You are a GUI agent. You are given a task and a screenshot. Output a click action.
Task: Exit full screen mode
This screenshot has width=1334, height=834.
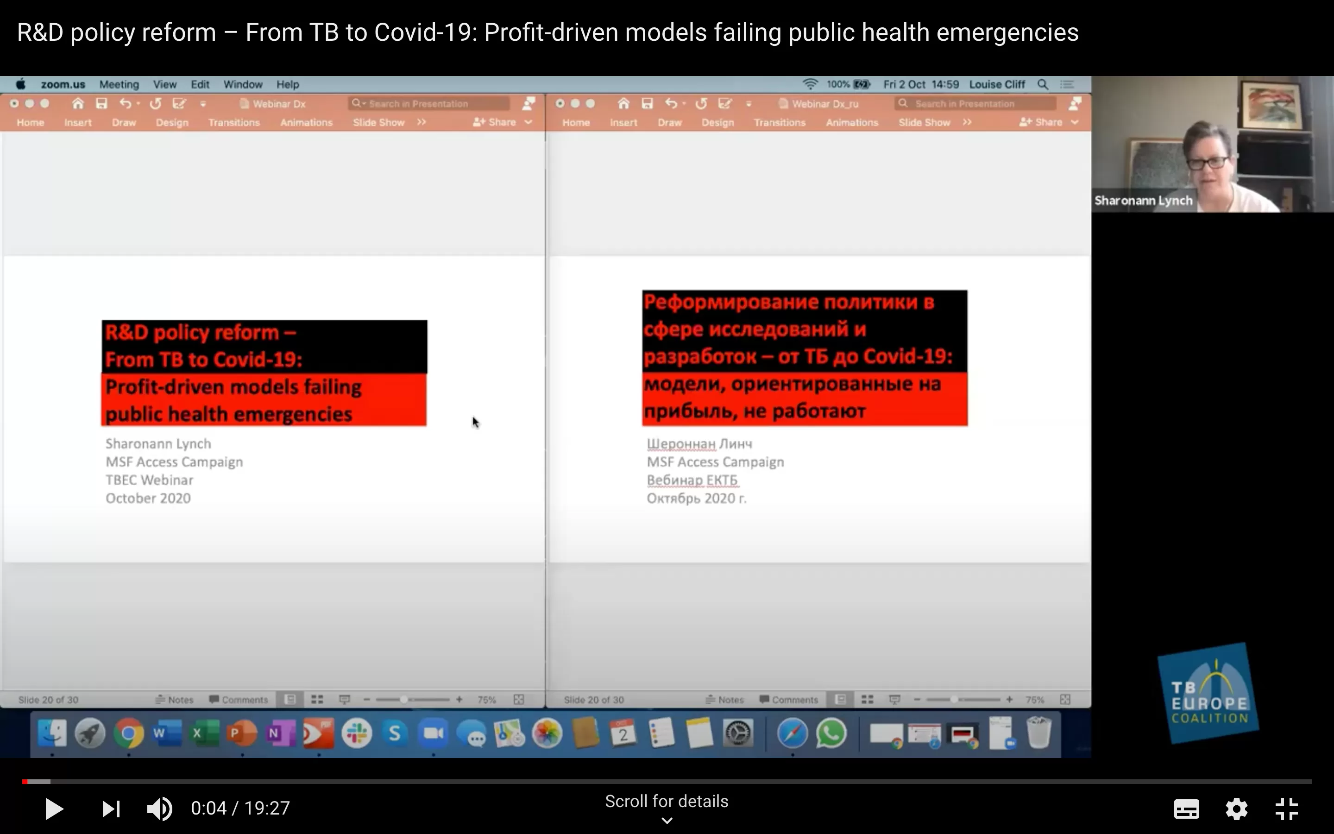pos(1287,809)
